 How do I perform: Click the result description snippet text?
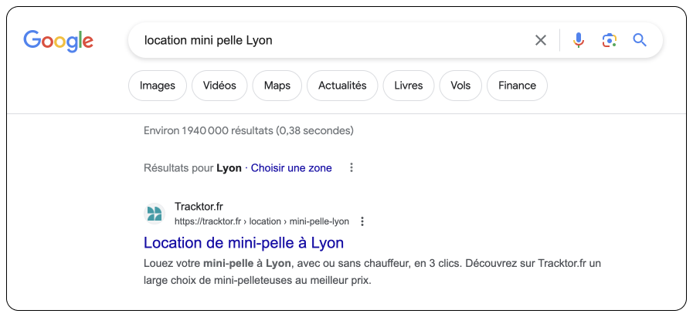372,272
